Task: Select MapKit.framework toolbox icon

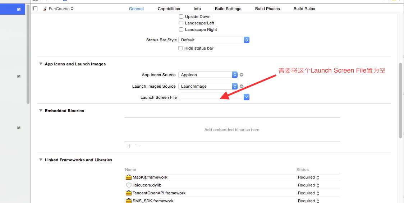Action: coord(129,177)
